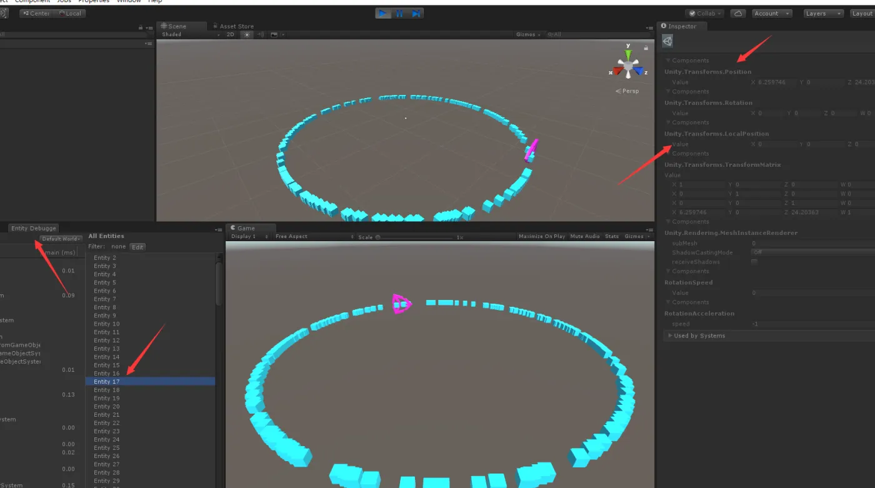
Task: Open the cloud services icon
Action: click(738, 13)
